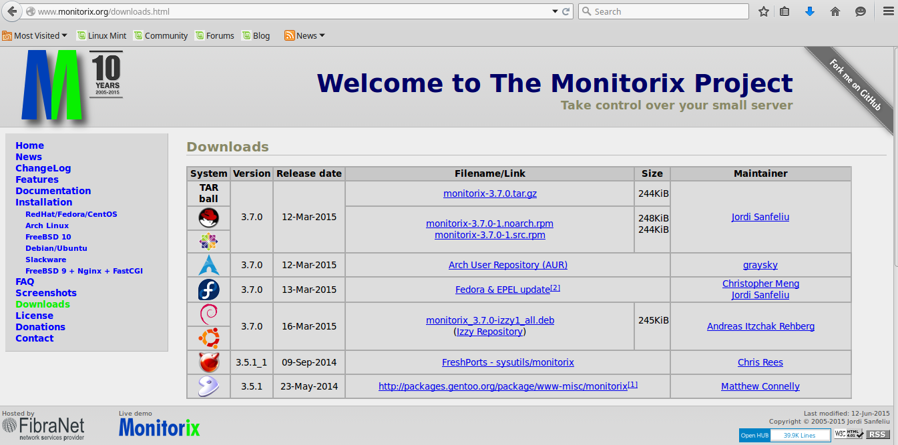Click the Fedora icon in the table

(x=208, y=290)
